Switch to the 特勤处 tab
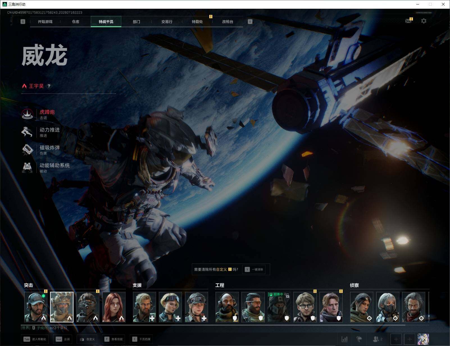 (x=197, y=22)
